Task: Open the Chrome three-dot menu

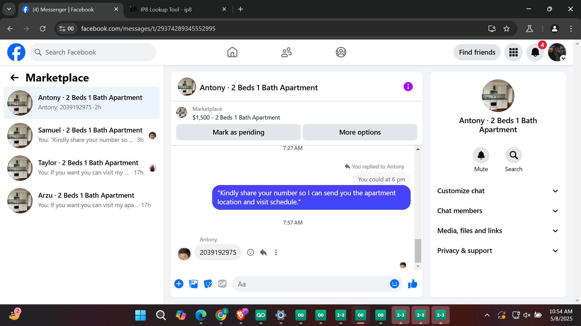Action: click(x=571, y=29)
